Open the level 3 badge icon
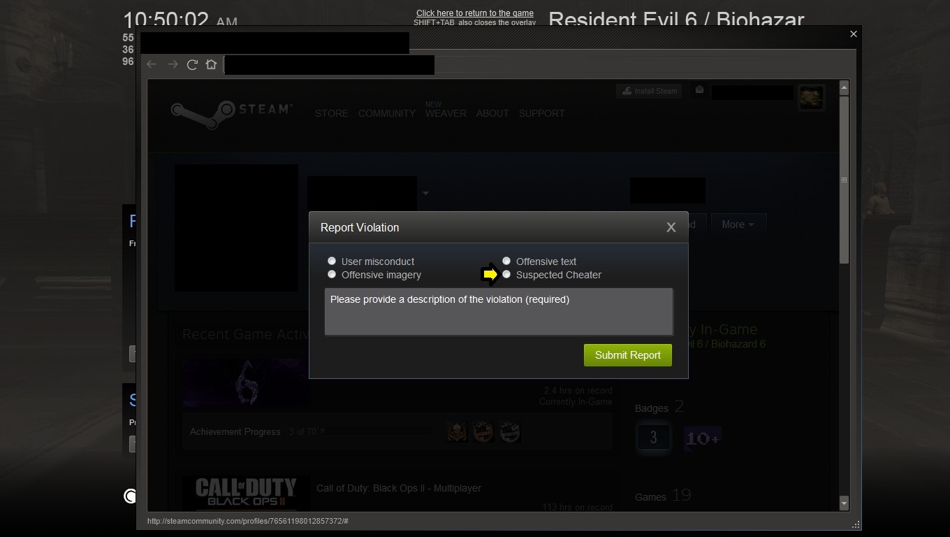The height and width of the screenshot is (537, 950). (x=653, y=438)
